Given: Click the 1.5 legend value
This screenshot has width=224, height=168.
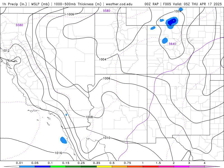Looking at the screenshot, I should tap(158, 163).
